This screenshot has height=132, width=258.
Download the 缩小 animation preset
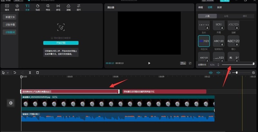coord(237,44)
